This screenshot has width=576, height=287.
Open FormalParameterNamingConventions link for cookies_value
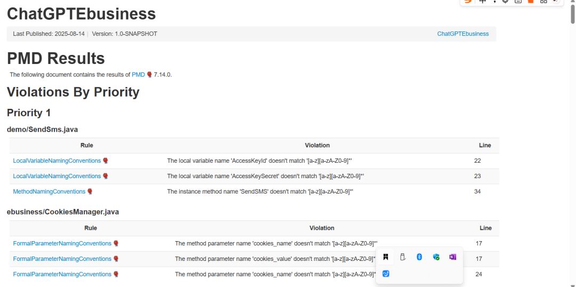coord(62,259)
